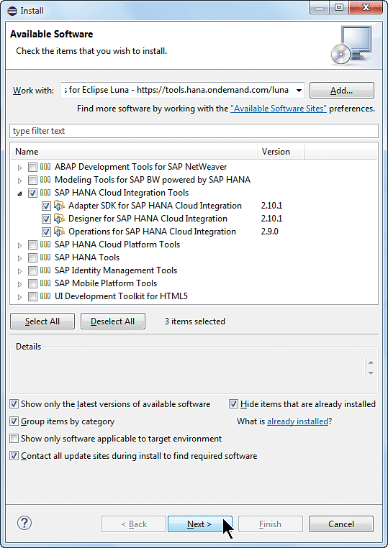This screenshot has width=388, height=548.
Task: Click feature icon next to Operations for SAP HANA
Action: [x=59, y=232]
